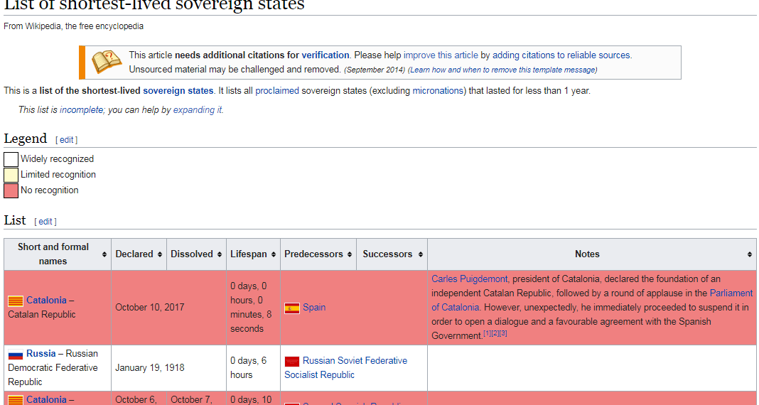Click the citation book icon in notice box
759x405 pixels.
click(x=107, y=62)
